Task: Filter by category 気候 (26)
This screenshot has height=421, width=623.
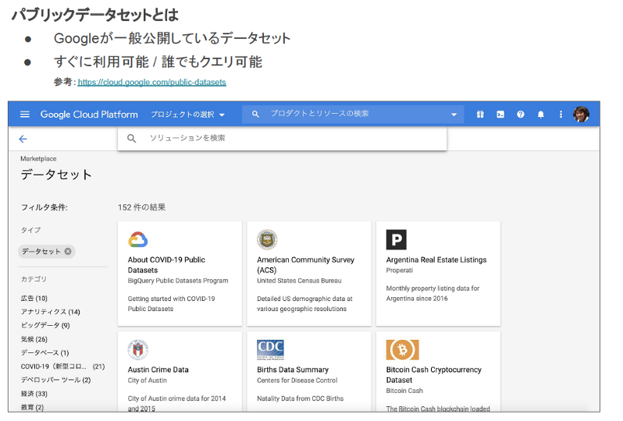Action: (34, 339)
